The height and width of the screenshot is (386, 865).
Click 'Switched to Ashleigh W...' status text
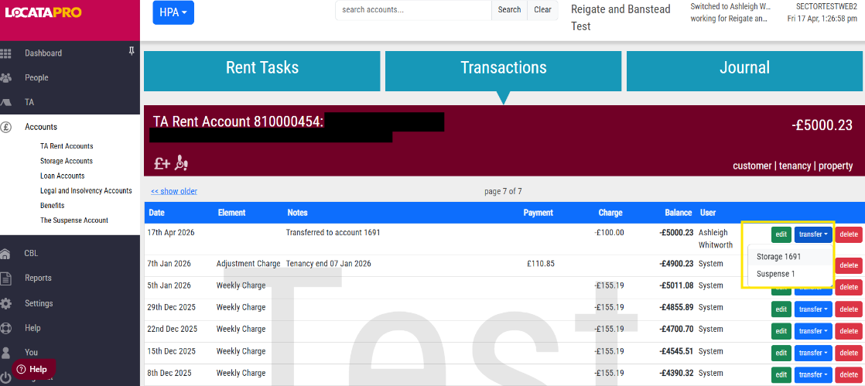coord(730,7)
